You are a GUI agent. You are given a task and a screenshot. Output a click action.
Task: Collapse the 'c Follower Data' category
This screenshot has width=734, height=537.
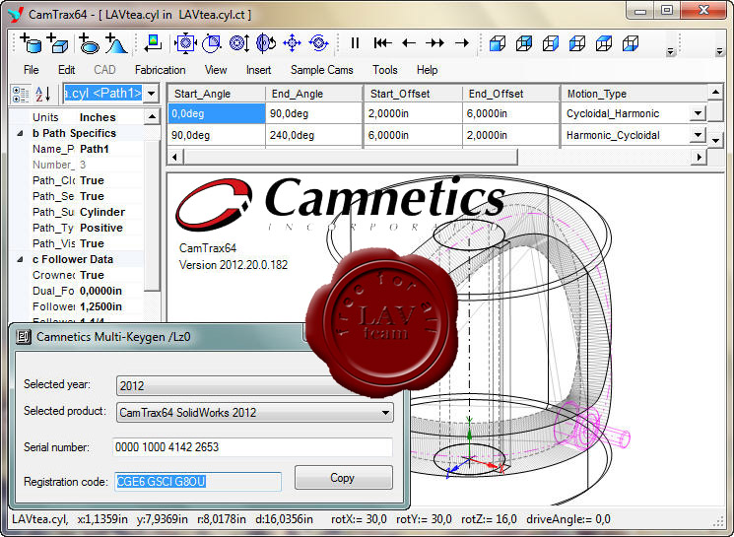point(20,259)
